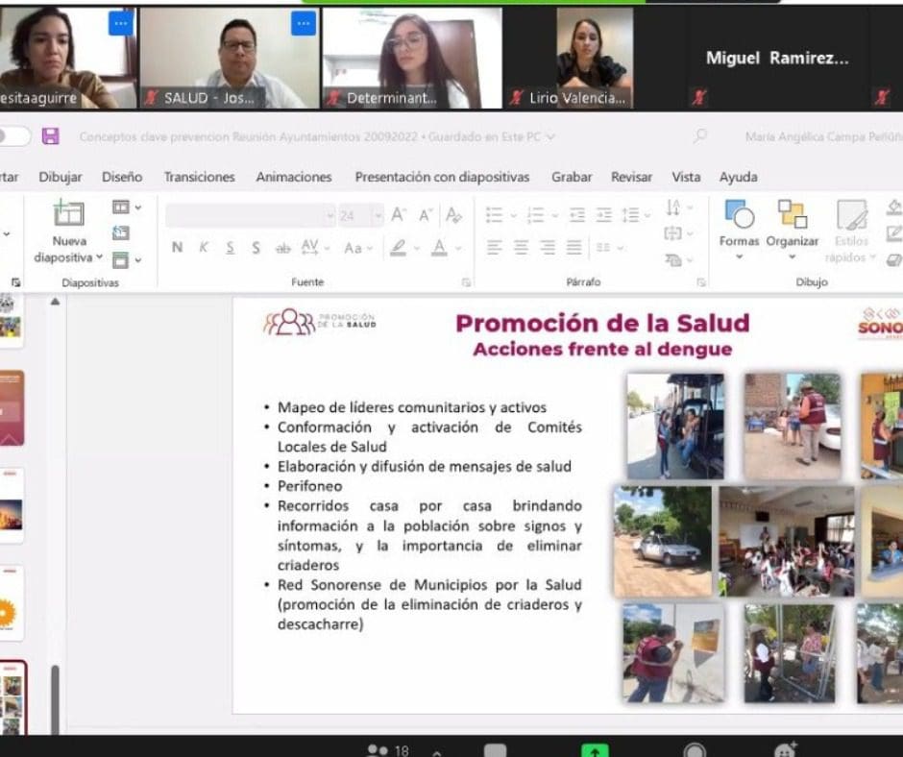Click the search magnifier in title bar

pos(700,136)
